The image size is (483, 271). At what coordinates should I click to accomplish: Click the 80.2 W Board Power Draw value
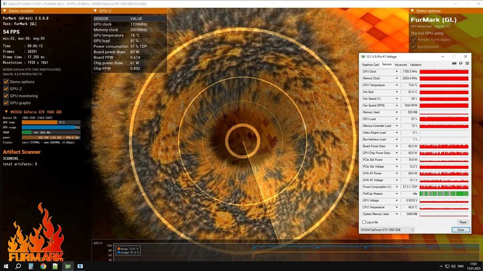409,146
